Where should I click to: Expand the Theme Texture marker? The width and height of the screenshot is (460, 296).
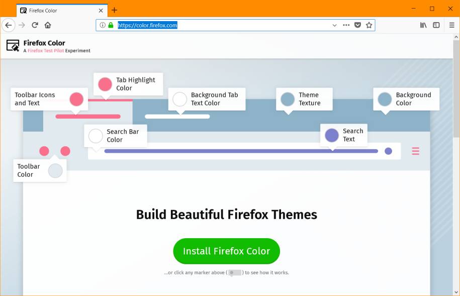288,99
